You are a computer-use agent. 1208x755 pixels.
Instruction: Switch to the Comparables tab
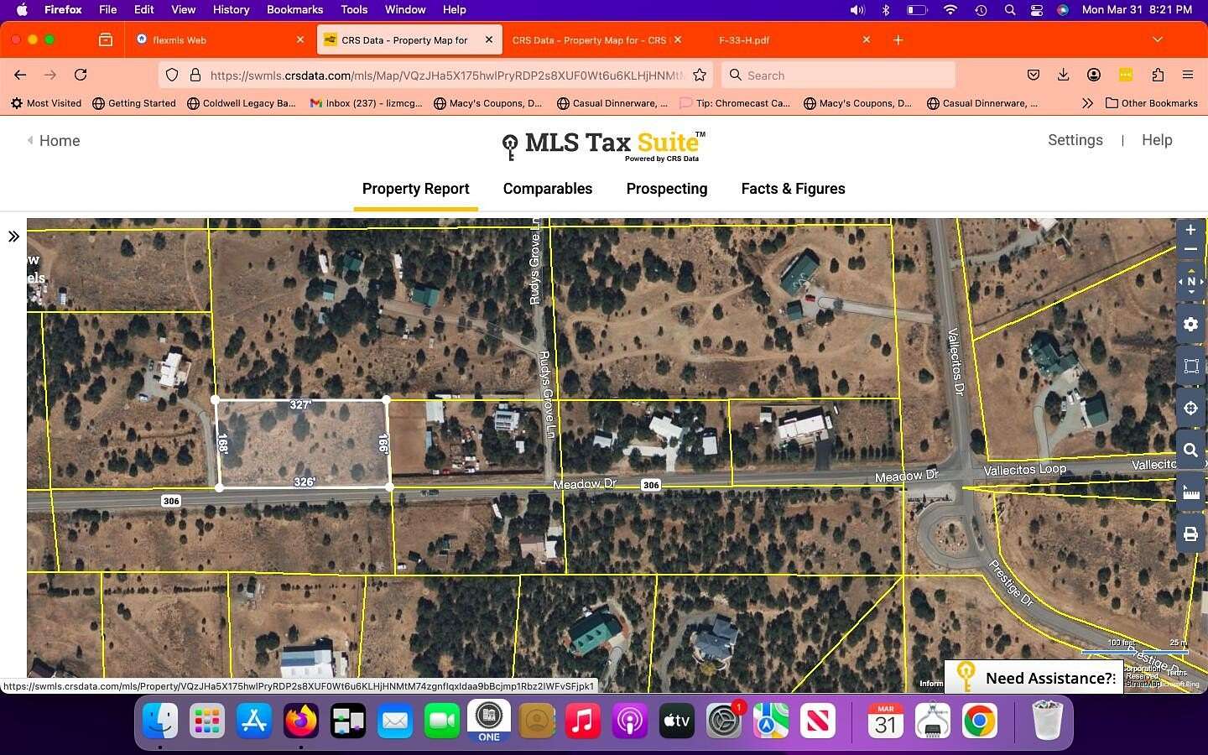point(547,189)
